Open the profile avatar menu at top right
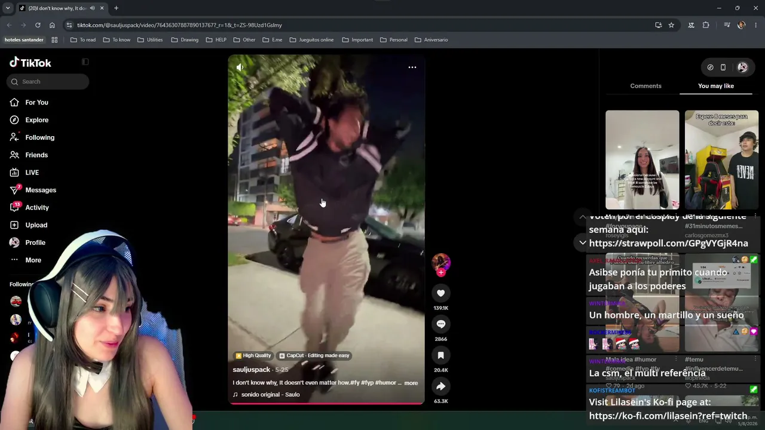This screenshot has width=765, height=430. pos(742,67)
